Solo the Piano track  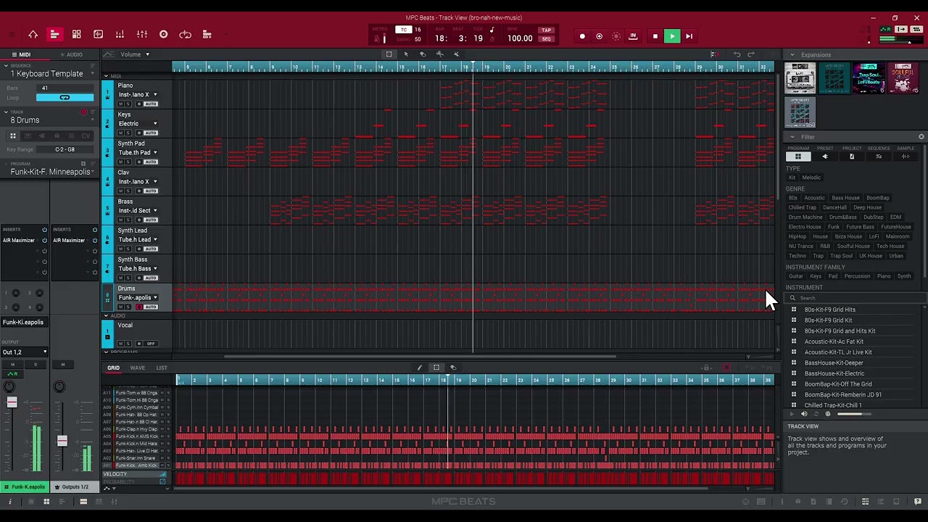[x=128, y=104]
